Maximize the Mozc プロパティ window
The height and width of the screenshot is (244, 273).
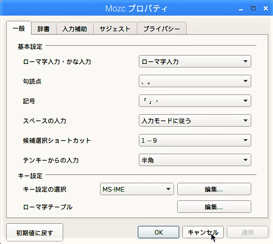(x=253, y=8)
